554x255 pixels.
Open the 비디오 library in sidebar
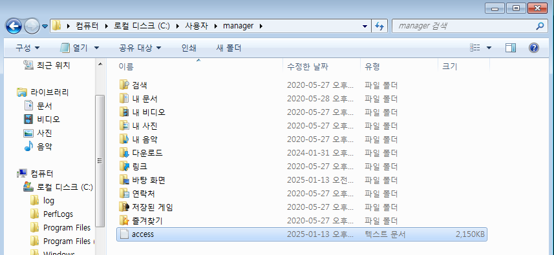coord(48,119)
